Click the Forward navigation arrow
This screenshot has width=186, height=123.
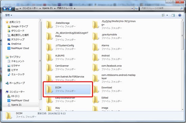point(10,8)
